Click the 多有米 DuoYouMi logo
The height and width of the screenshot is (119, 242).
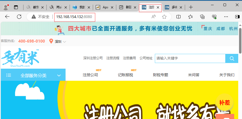click(20, 58)
